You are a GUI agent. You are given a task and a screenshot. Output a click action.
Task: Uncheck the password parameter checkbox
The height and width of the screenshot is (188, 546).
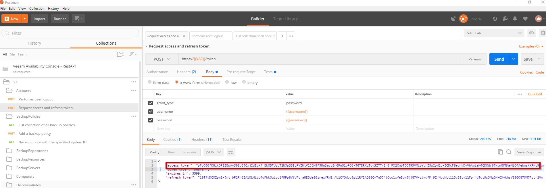pos(151,120)
